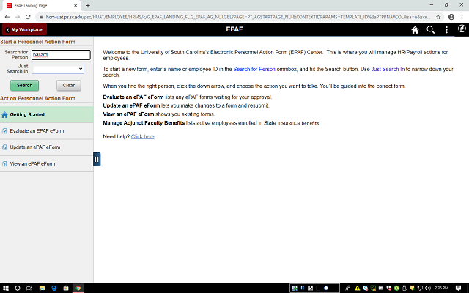Open a new browser tab
The image size is (469, 293).
pyautogui.click(x=88, y=5)
